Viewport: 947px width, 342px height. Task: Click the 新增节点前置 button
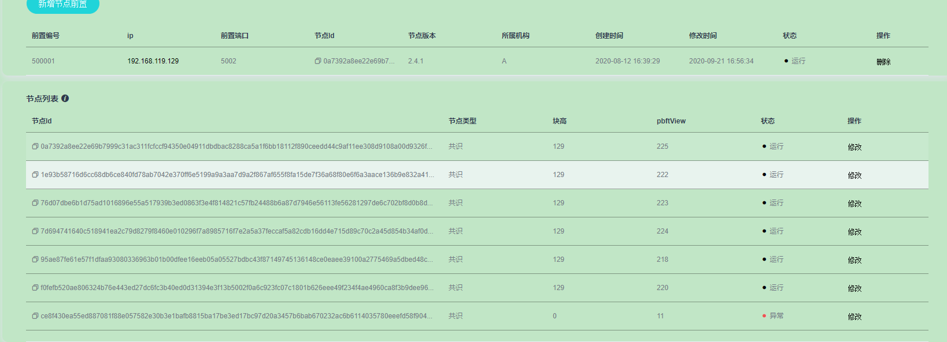63,5
